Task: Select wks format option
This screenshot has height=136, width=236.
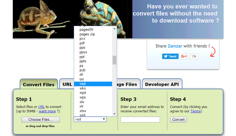Action: (93, 88)
